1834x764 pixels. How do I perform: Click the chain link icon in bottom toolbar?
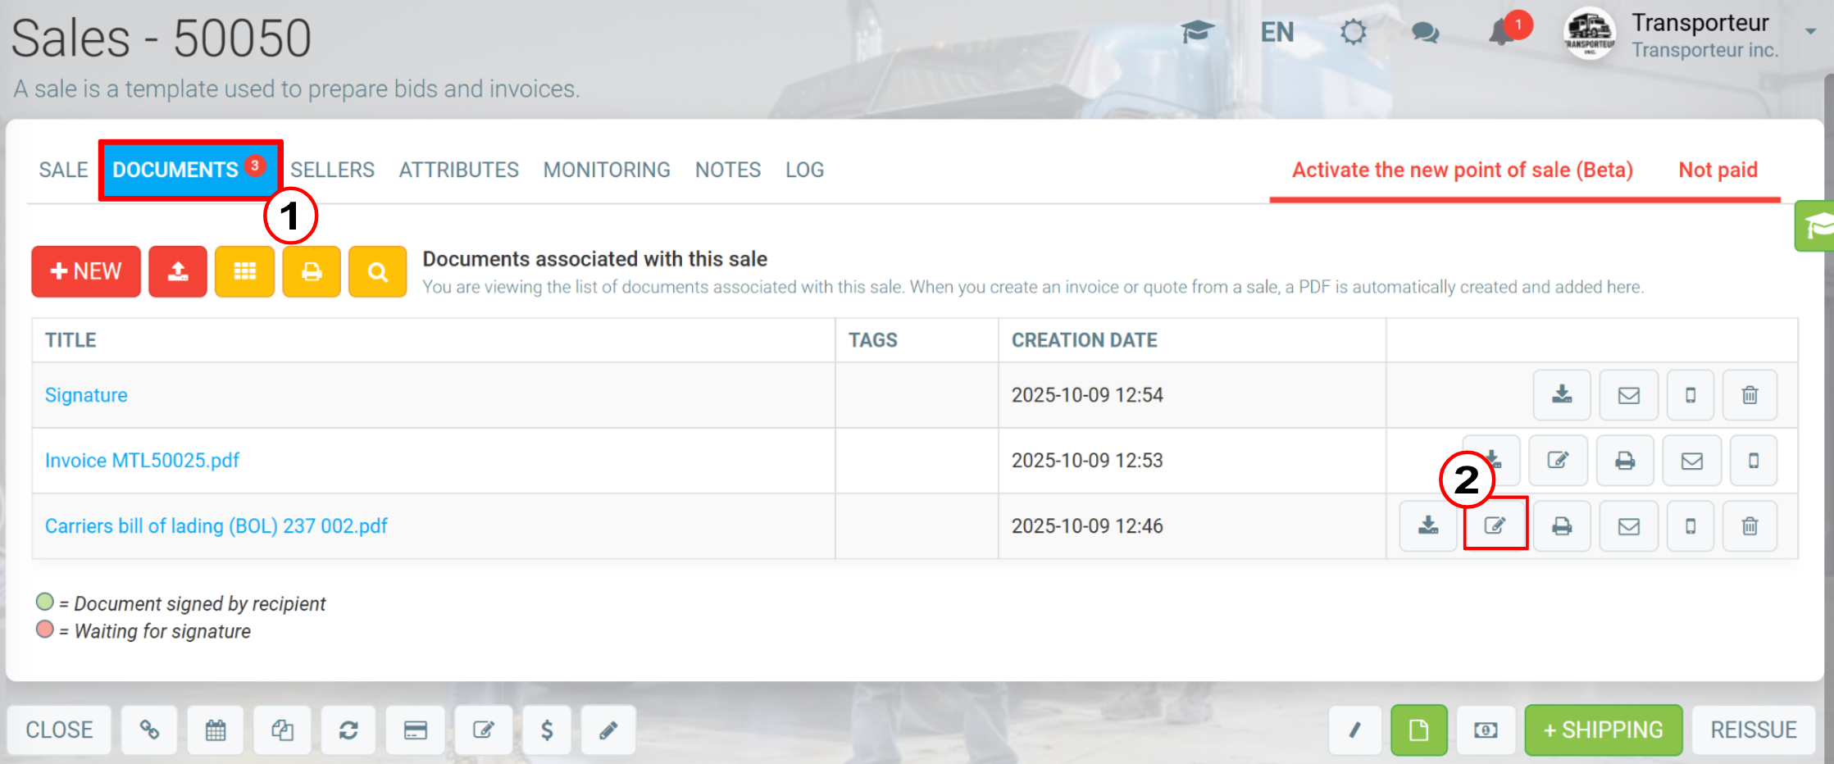tap(149, 730)
